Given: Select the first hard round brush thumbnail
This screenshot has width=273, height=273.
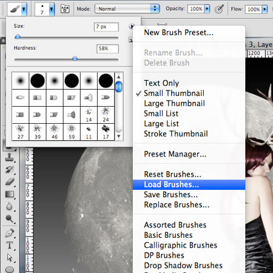Looking at the screenshot, I should 38,81.
